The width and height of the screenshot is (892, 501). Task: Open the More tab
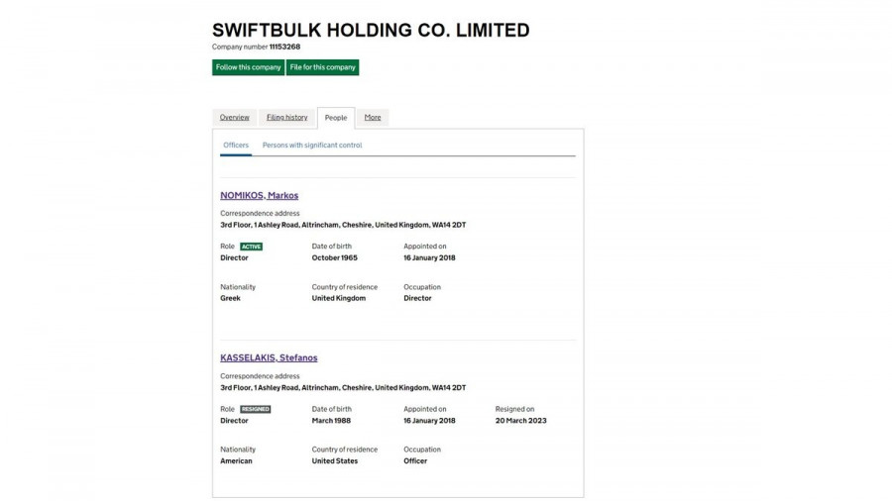372,118
